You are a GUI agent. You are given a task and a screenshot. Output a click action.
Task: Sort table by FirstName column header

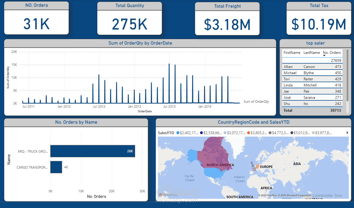[x=292, y=53]
